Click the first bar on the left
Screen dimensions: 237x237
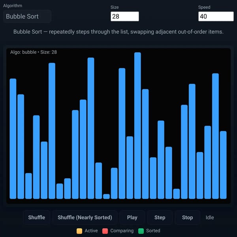pyautogui.click(x=13, y=139)
